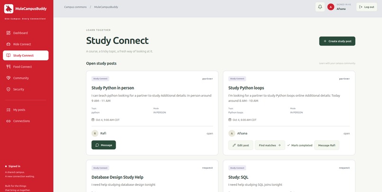The height and width of the screenshot is (192, 382).
Task: Click the Study Connect book icon
Action: [x=9, y=55]
